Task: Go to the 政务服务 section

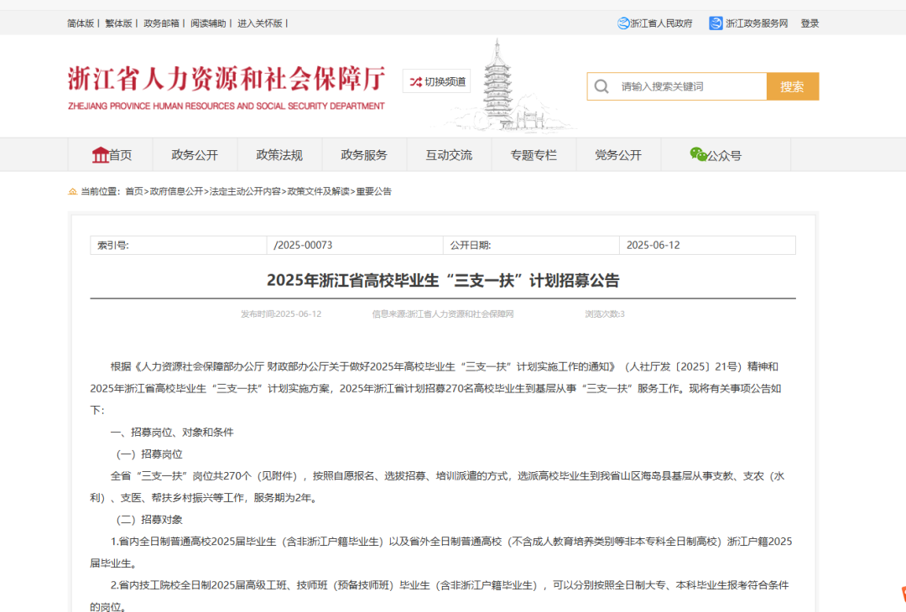Action: point(364,155)
